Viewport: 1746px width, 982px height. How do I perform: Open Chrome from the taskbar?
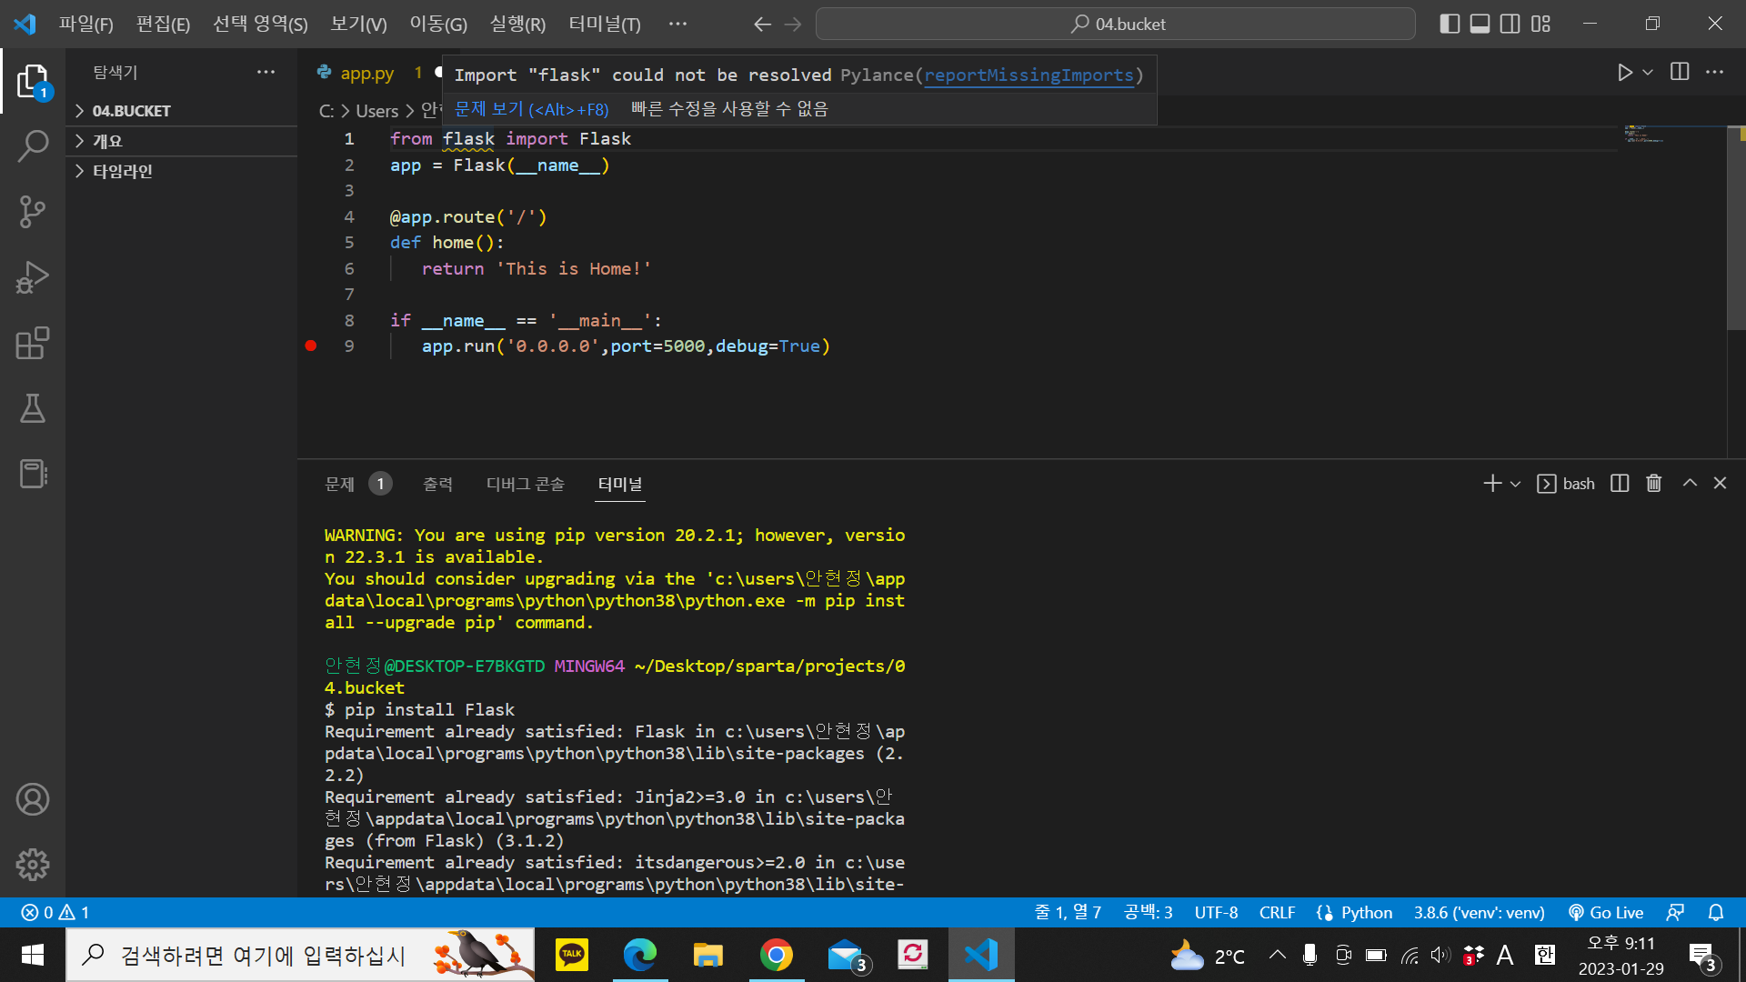coord(777,955)
